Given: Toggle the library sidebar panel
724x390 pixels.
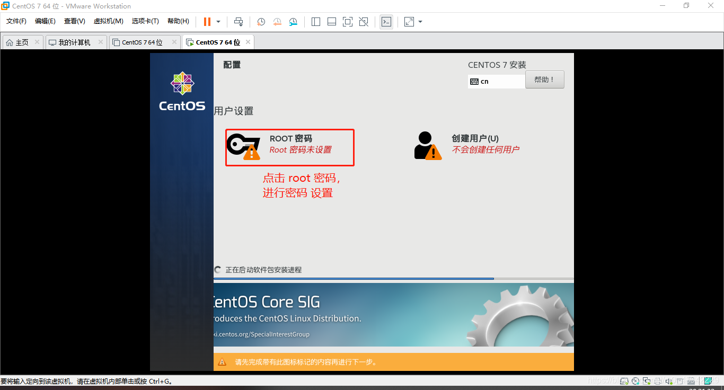Looking at the screenshot, I should click(316, 22).
